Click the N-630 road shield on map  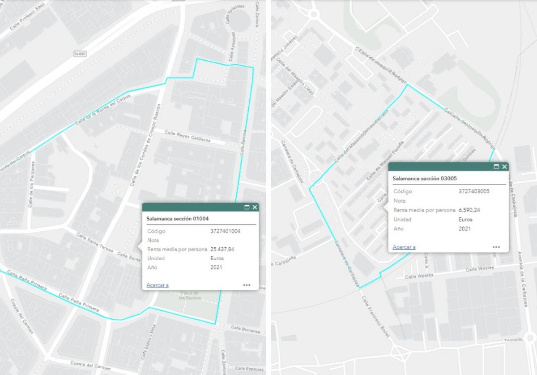[80, 54]
